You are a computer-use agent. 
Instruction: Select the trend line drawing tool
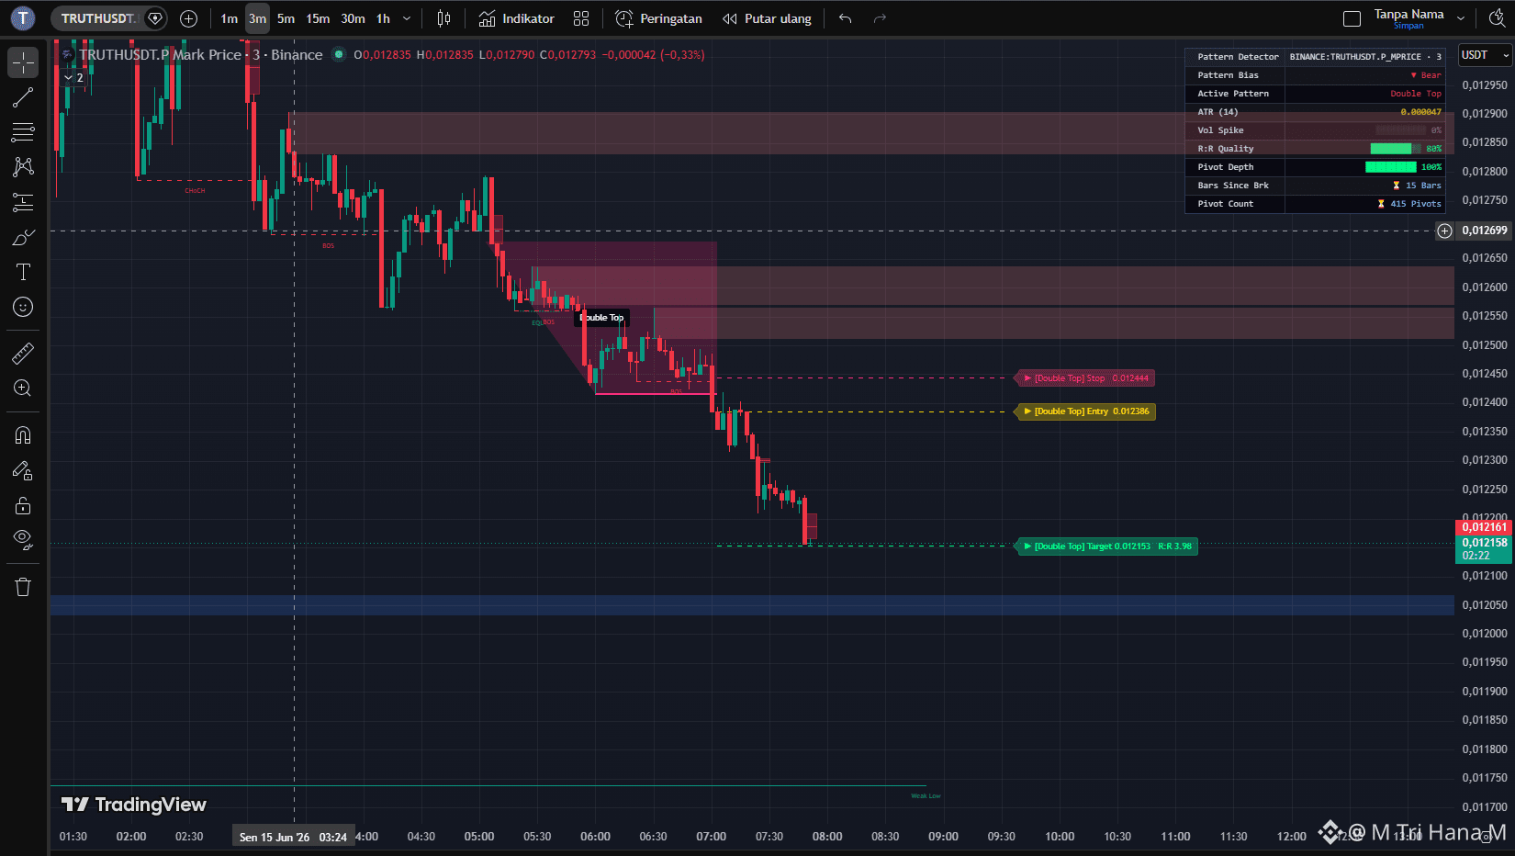23,97
